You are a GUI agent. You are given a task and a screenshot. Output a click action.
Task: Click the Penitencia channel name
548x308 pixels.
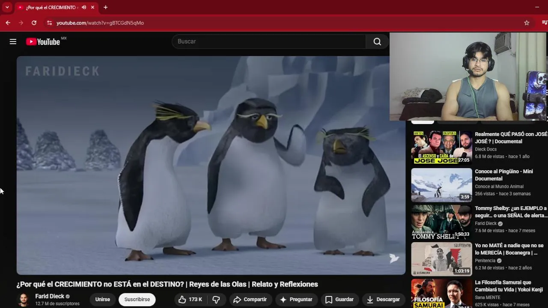[485, 261]
